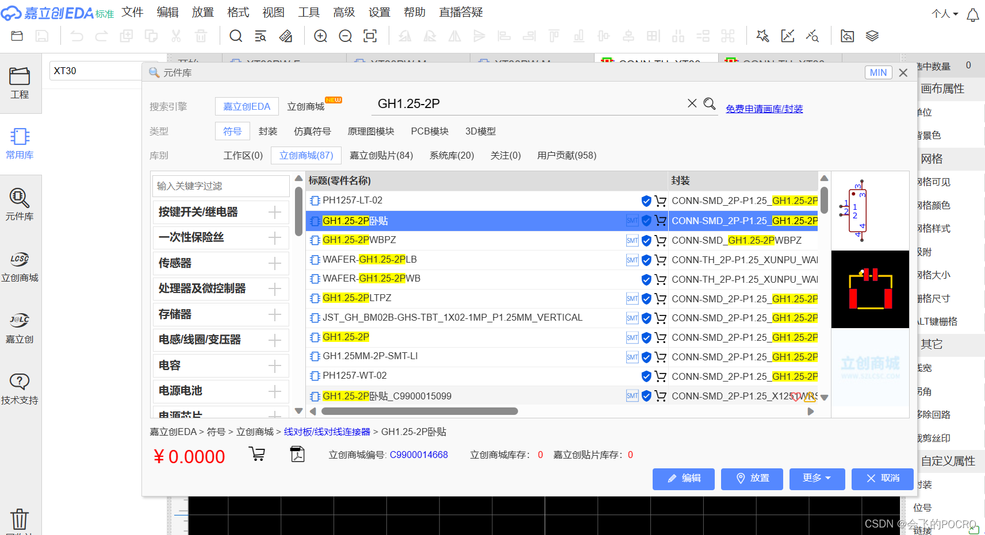Click the MIN button of library dialog
The image size is (985, 535).
click(878, 73)
